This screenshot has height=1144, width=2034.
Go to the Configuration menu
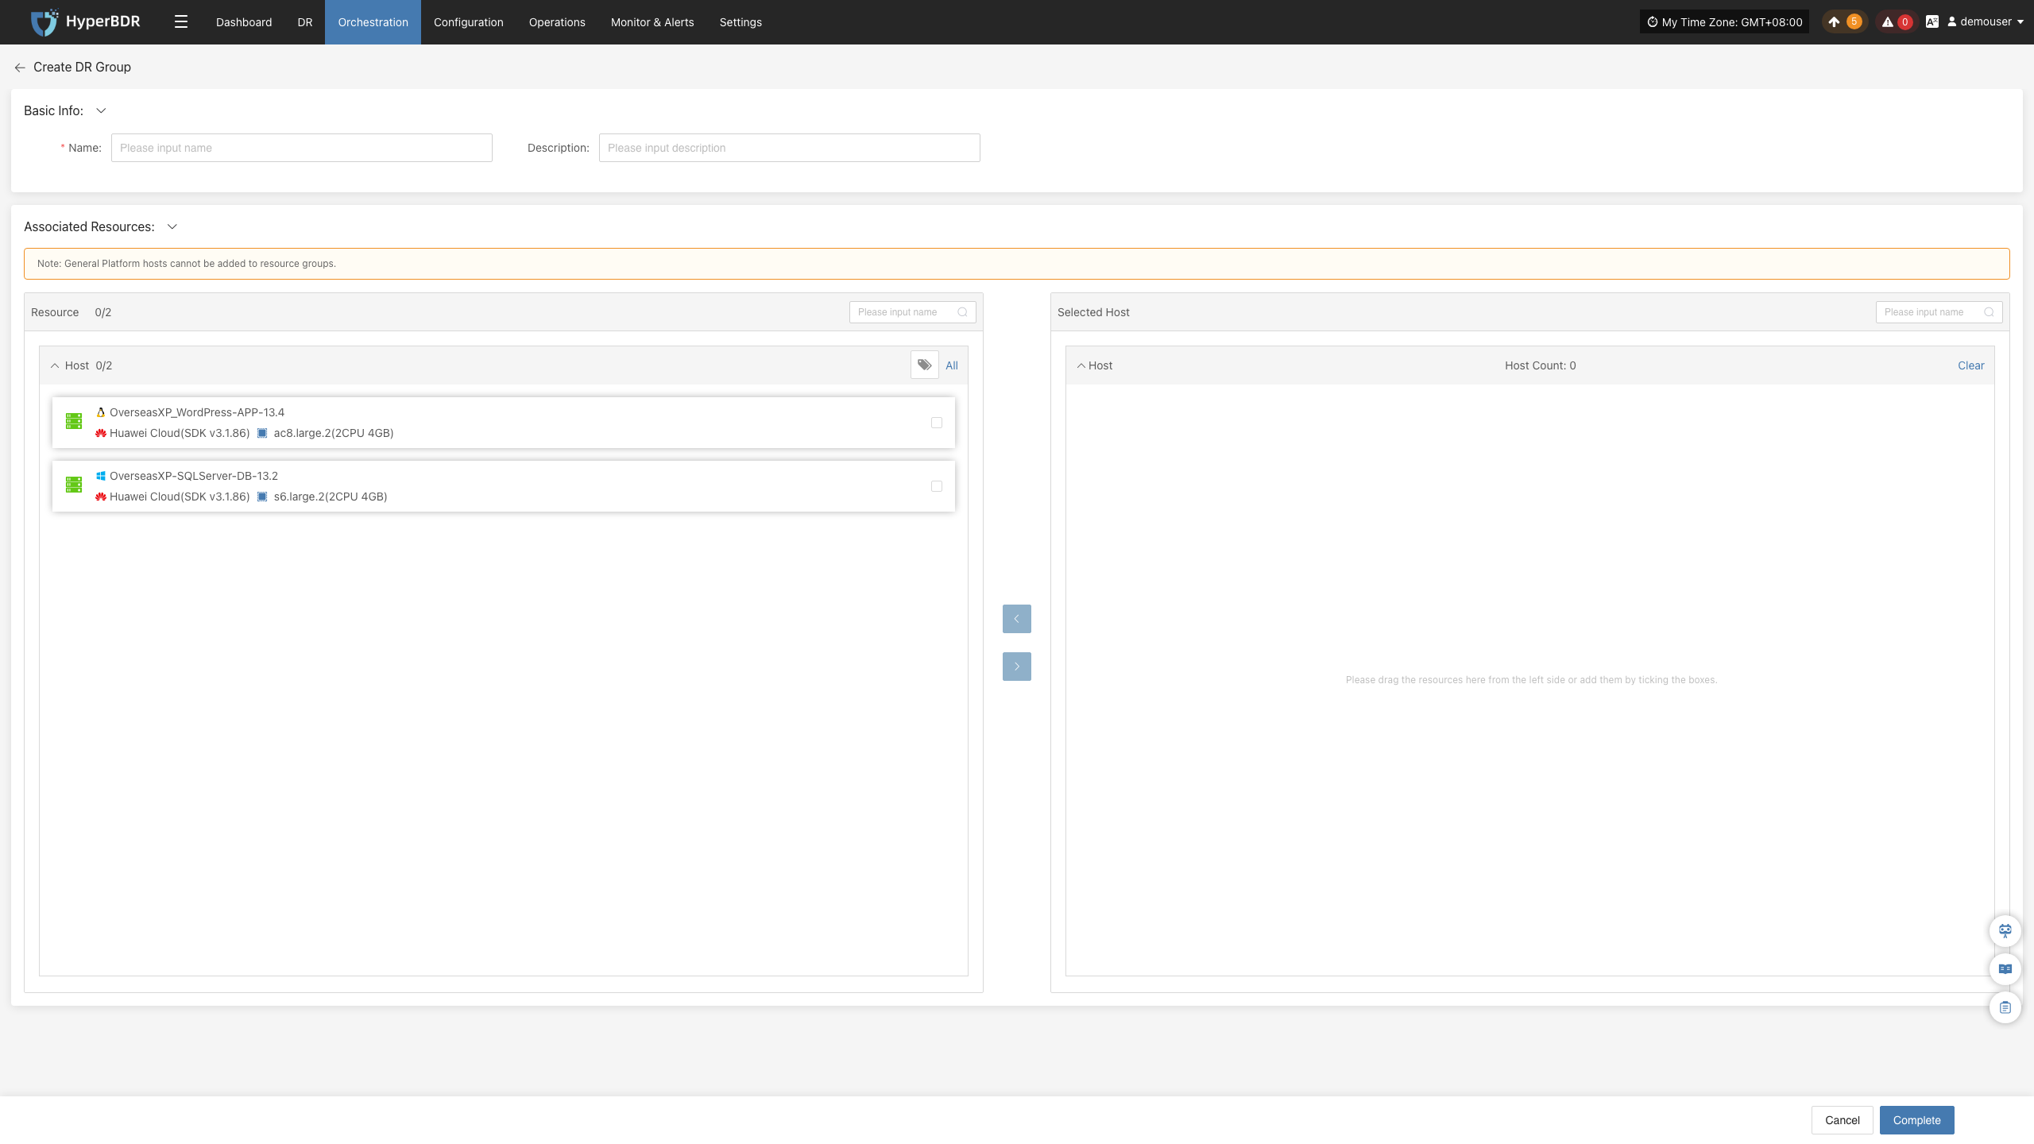pyautogui.click(x=468, y=22)
